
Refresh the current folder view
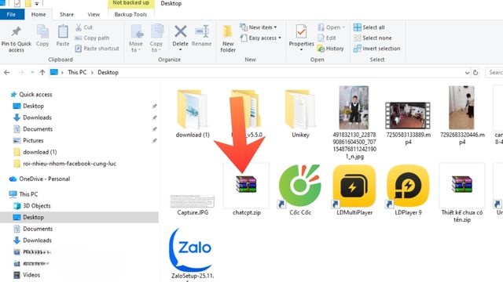point(475,73)
